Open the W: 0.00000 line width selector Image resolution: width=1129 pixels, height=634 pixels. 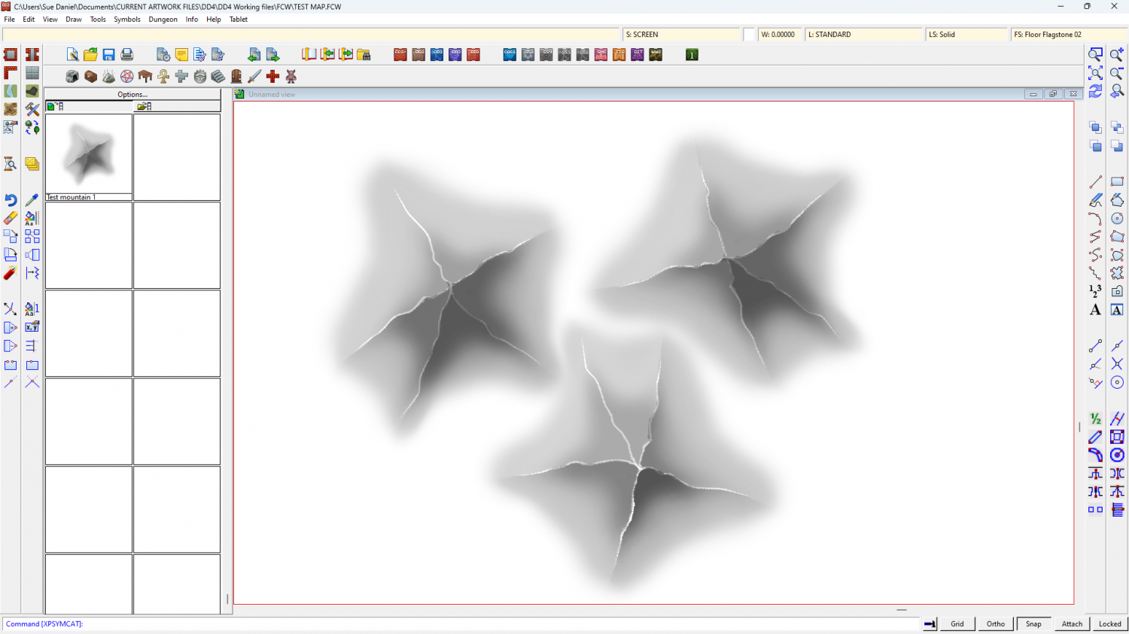[779, 35]
